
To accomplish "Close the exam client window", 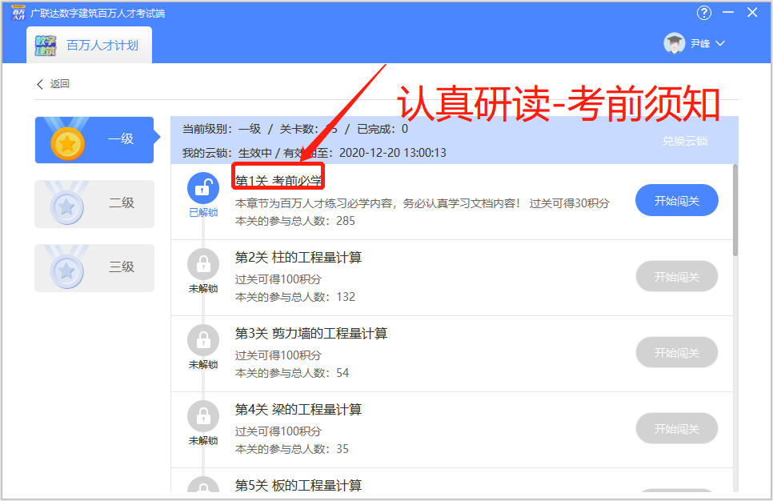I will click(752, 12).
